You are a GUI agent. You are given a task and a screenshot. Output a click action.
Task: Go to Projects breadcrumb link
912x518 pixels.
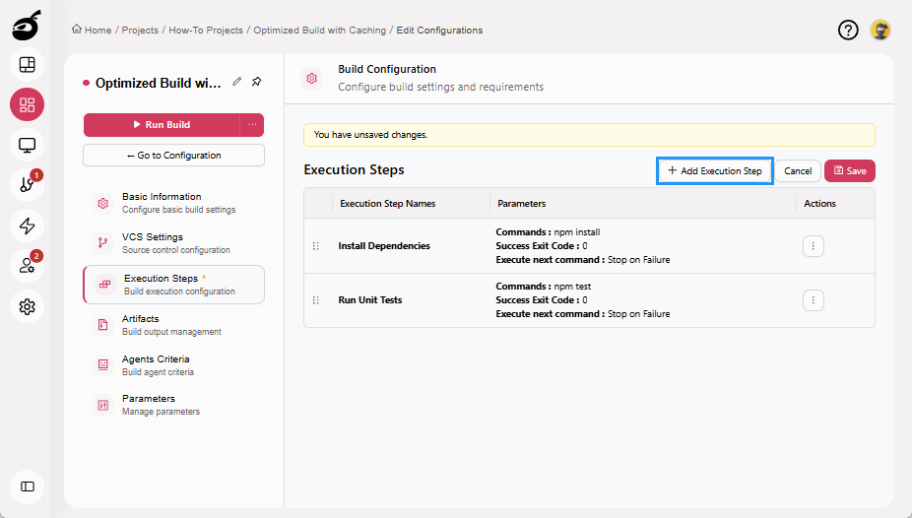coord(140,31)
